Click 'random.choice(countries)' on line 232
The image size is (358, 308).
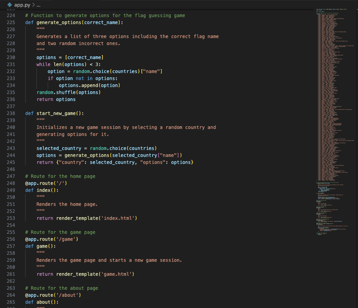pos(106,71)
